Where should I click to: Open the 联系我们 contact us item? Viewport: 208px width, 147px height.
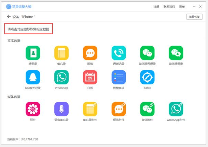point(169,6)
